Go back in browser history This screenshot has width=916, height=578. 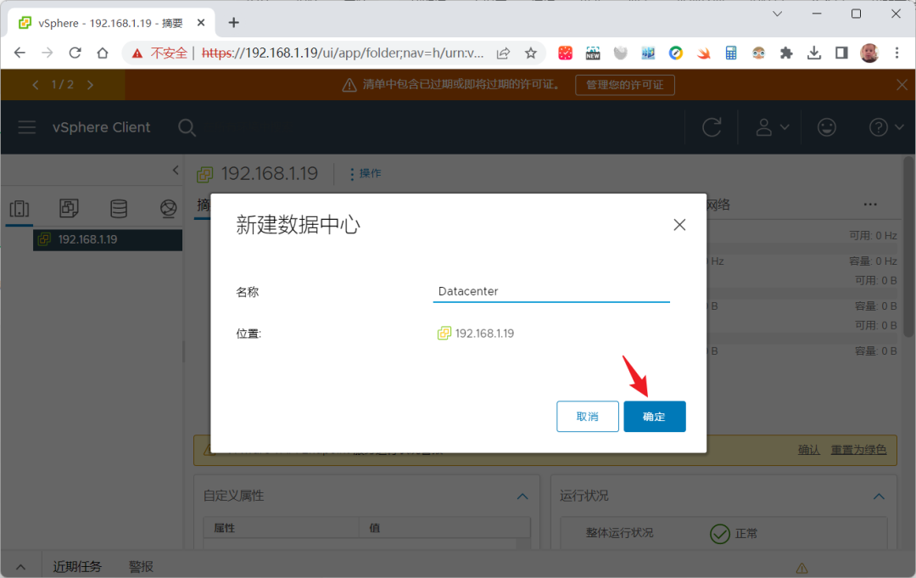coord(20,53)
